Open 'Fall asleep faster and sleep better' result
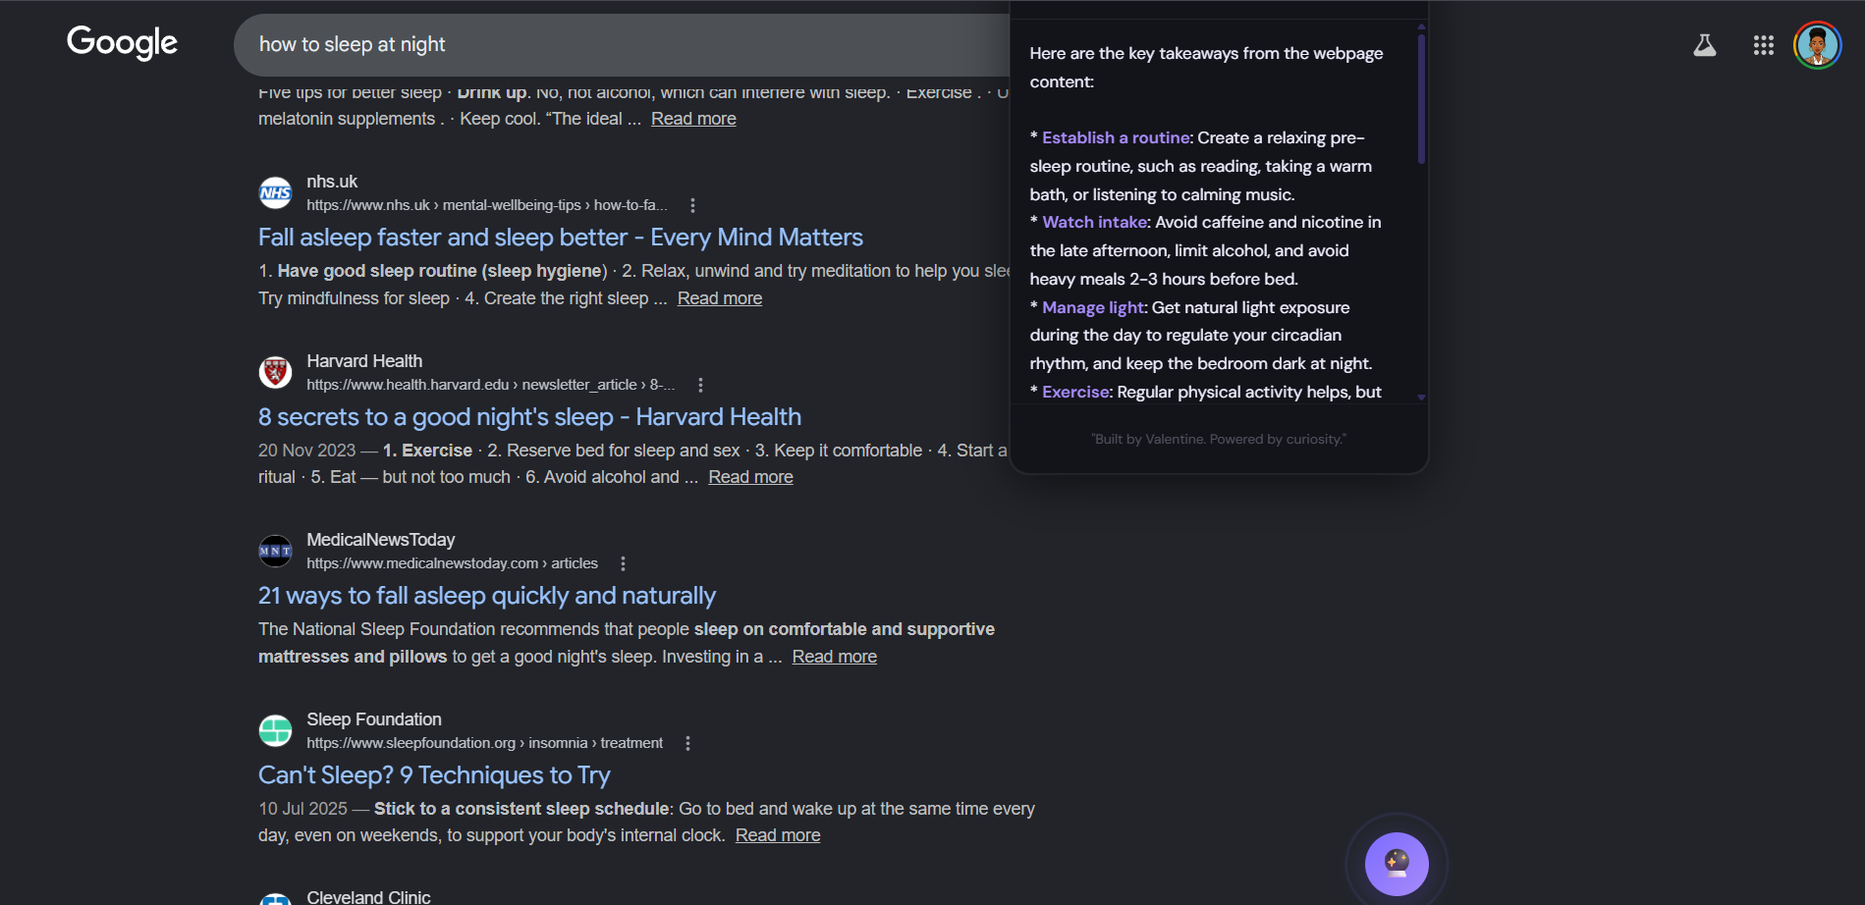 (561, 238)
